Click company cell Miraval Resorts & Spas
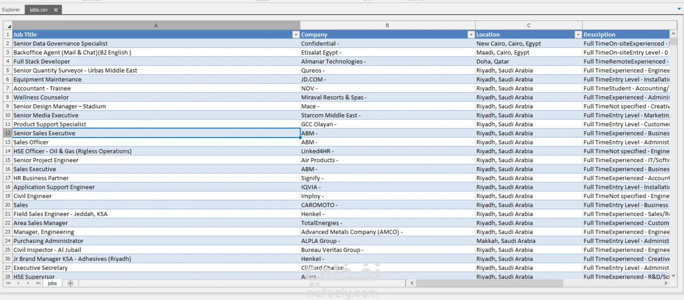 click(388, 97)
